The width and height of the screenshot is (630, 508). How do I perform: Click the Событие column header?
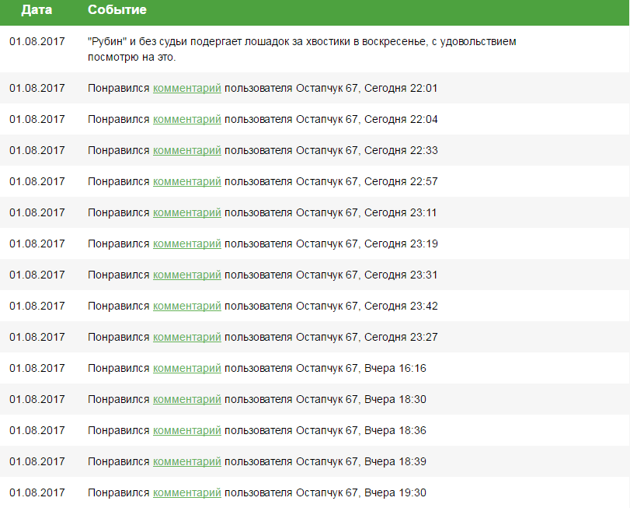point(117,9)
